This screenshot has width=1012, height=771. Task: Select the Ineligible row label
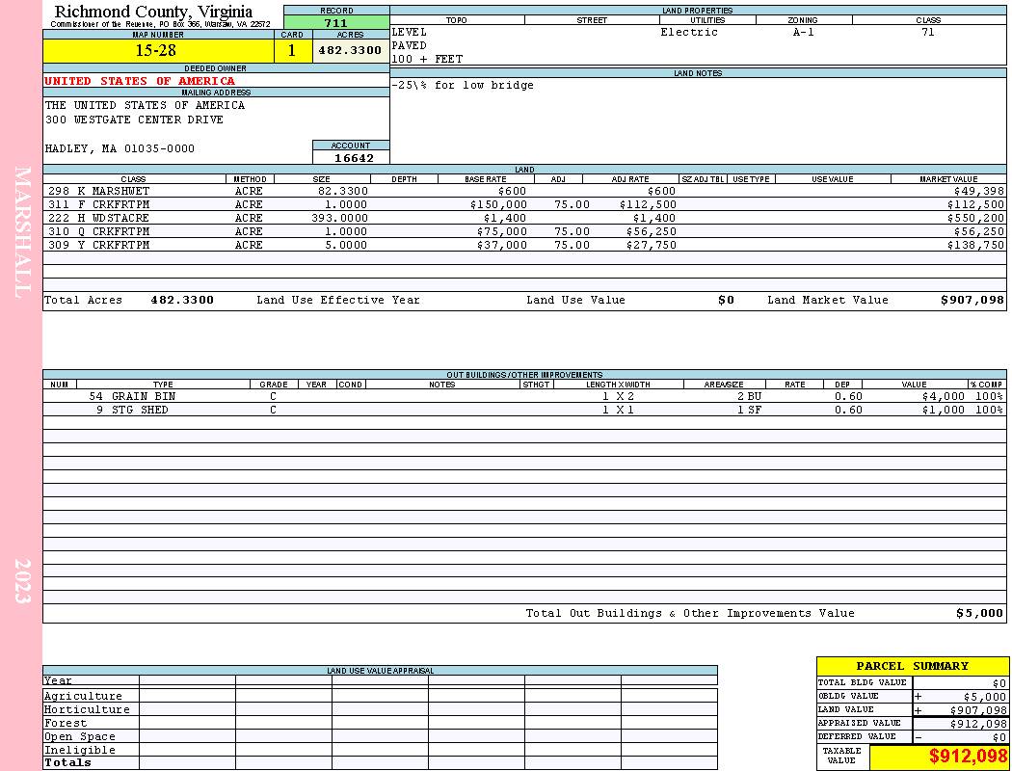[x=80, y=751]
